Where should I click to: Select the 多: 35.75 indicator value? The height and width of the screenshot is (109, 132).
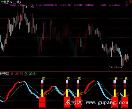[17, 74]
